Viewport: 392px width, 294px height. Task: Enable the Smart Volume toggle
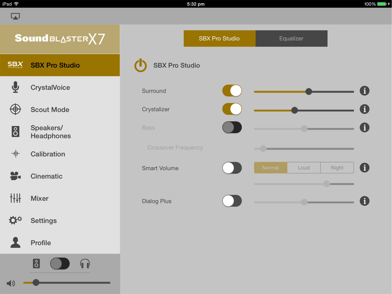coord(232,168)
